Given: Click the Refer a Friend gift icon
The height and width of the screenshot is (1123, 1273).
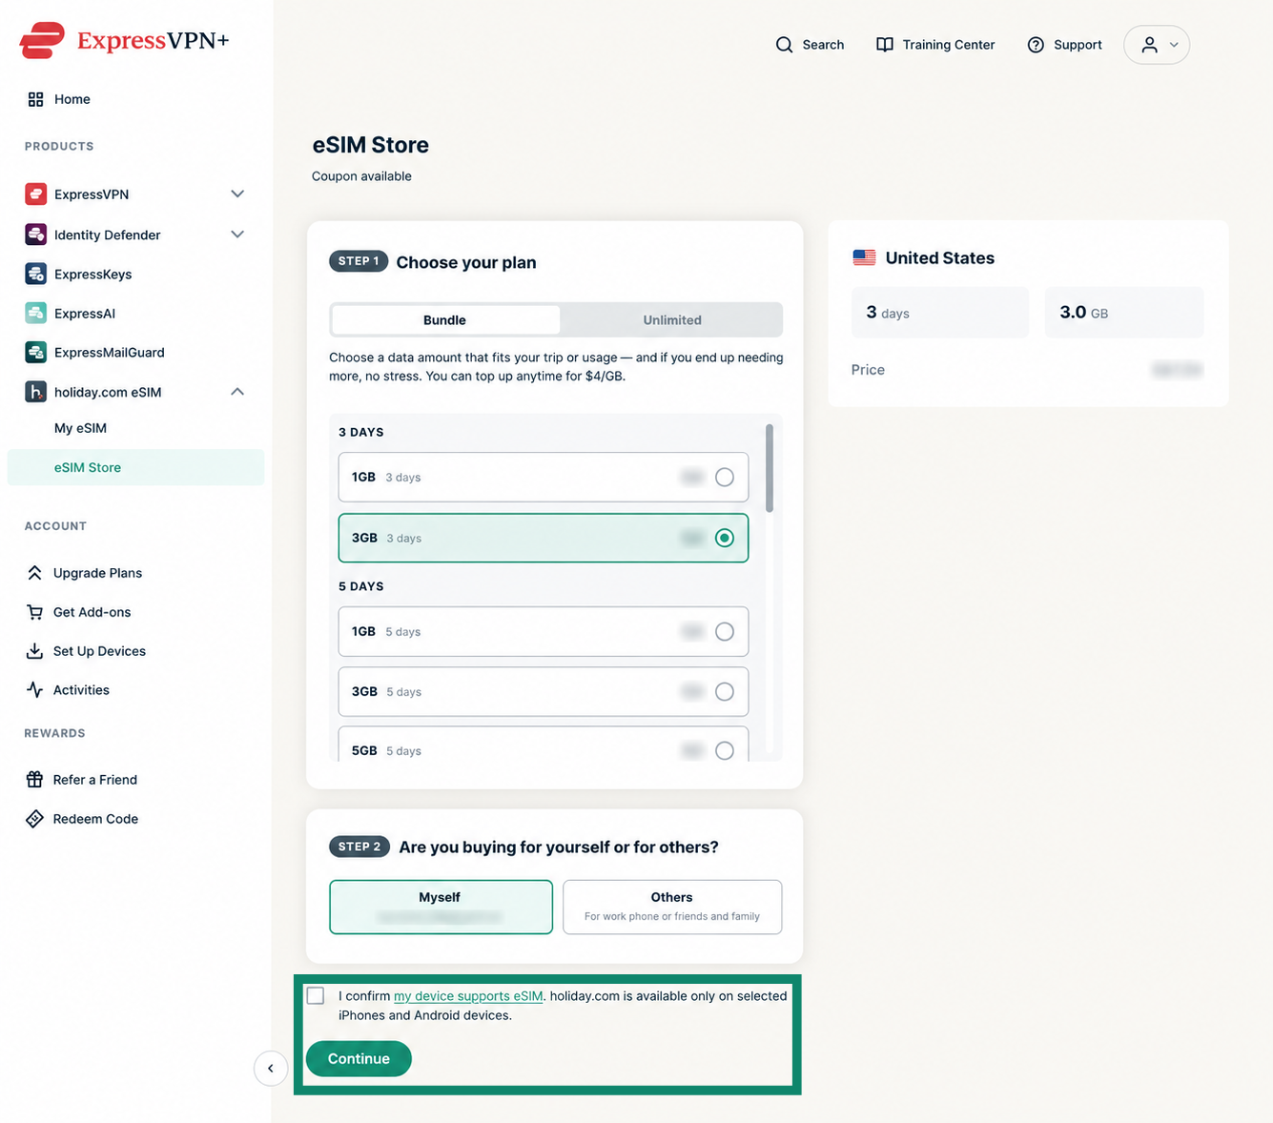Looking at the screenshot, I should (34, 780).
